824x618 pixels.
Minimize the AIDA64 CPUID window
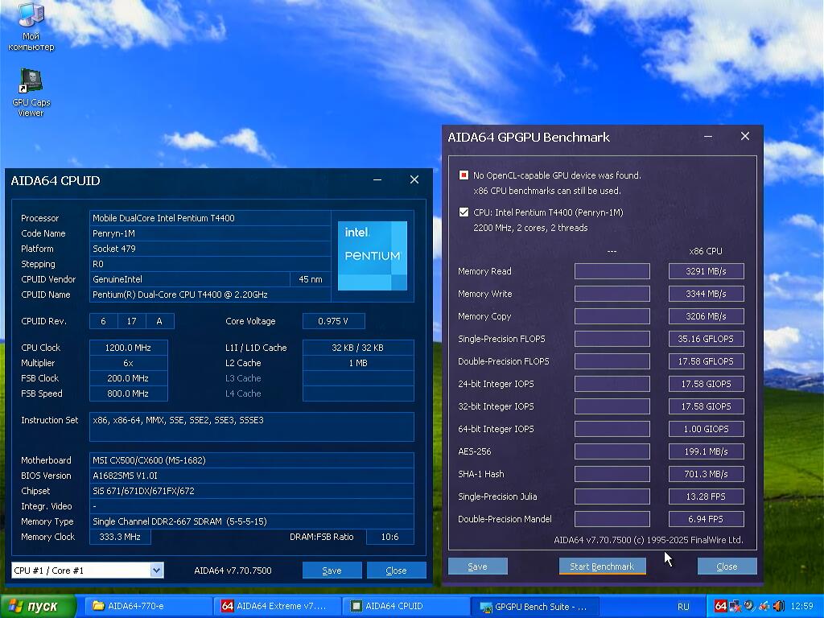377,180
